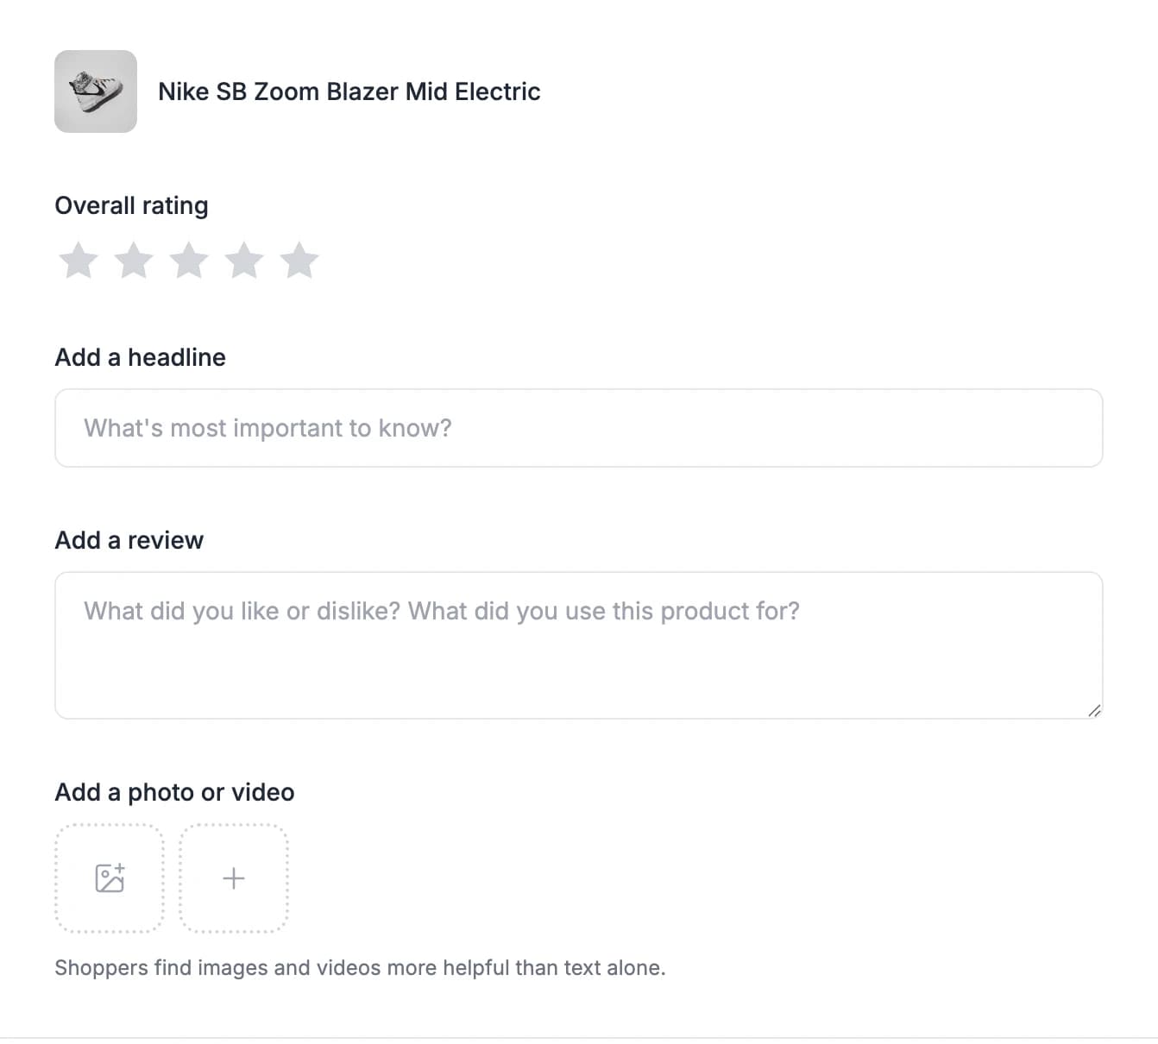This screenshot has width=1158, height=1044.
Task: Open the Nike sneaker product thumbnail
Action: pos(96,91)
